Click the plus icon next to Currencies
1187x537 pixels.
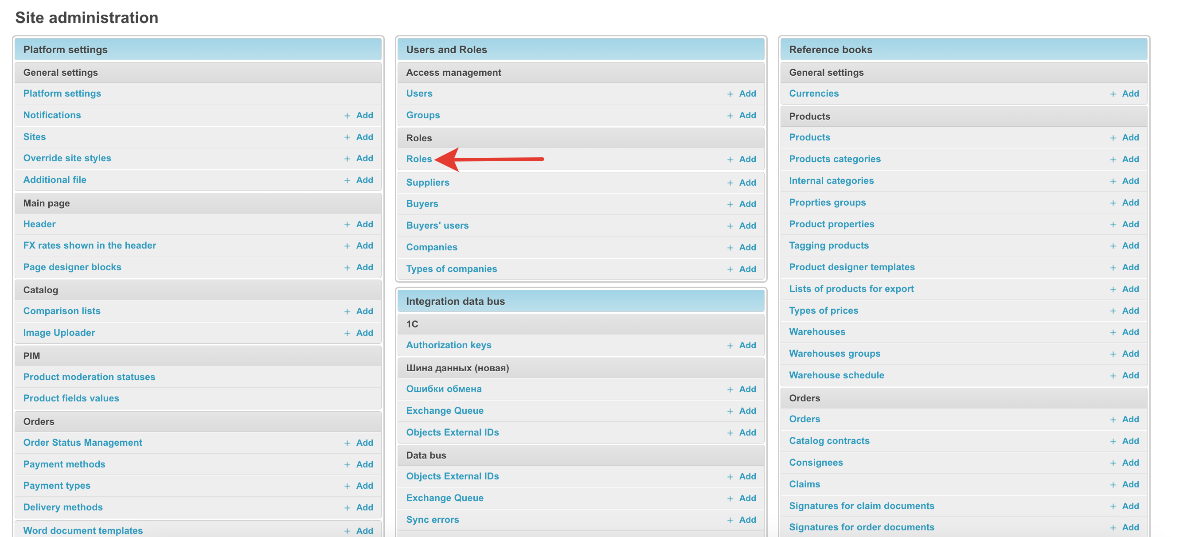[x=1113, y=94]
